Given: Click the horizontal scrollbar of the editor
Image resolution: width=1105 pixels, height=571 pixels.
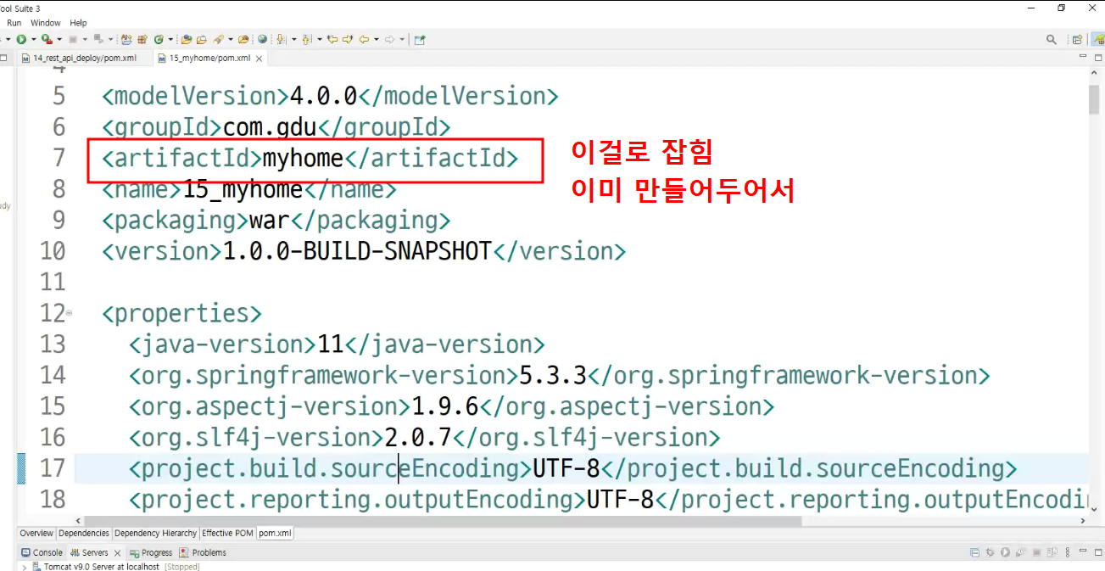Looking at the screenshot, I should [x=441, y=520].
